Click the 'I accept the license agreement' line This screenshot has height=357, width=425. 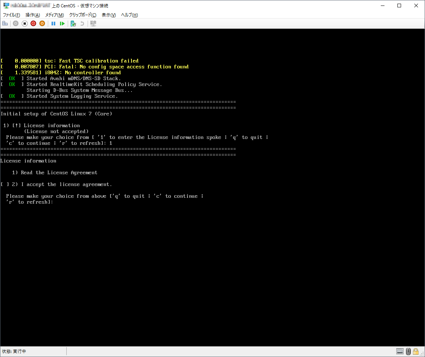click(x=56, y=184)
